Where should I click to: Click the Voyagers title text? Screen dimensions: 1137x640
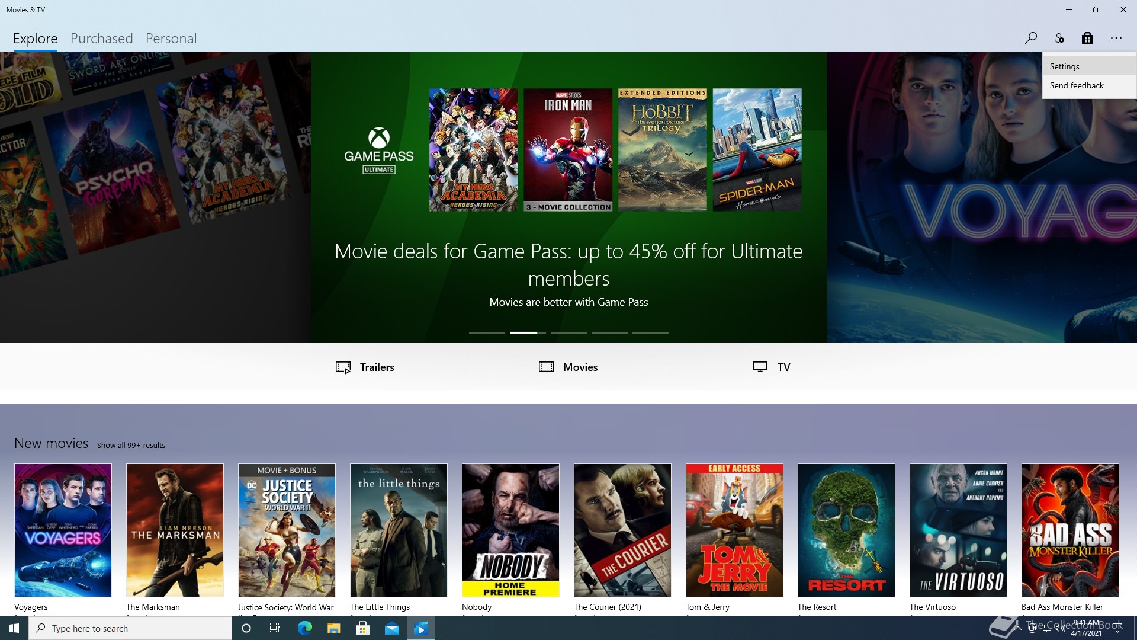31,607
